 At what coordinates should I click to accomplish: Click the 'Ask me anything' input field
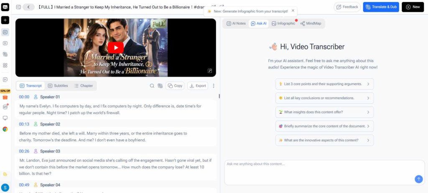[324, 173]
